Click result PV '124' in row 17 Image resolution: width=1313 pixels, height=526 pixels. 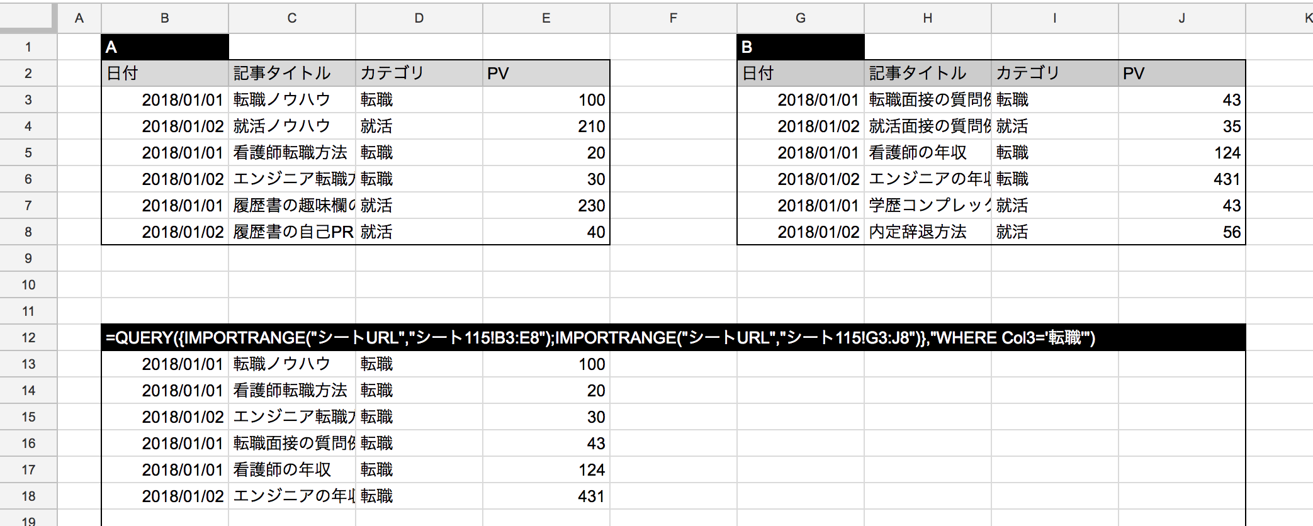coord(546,470)
